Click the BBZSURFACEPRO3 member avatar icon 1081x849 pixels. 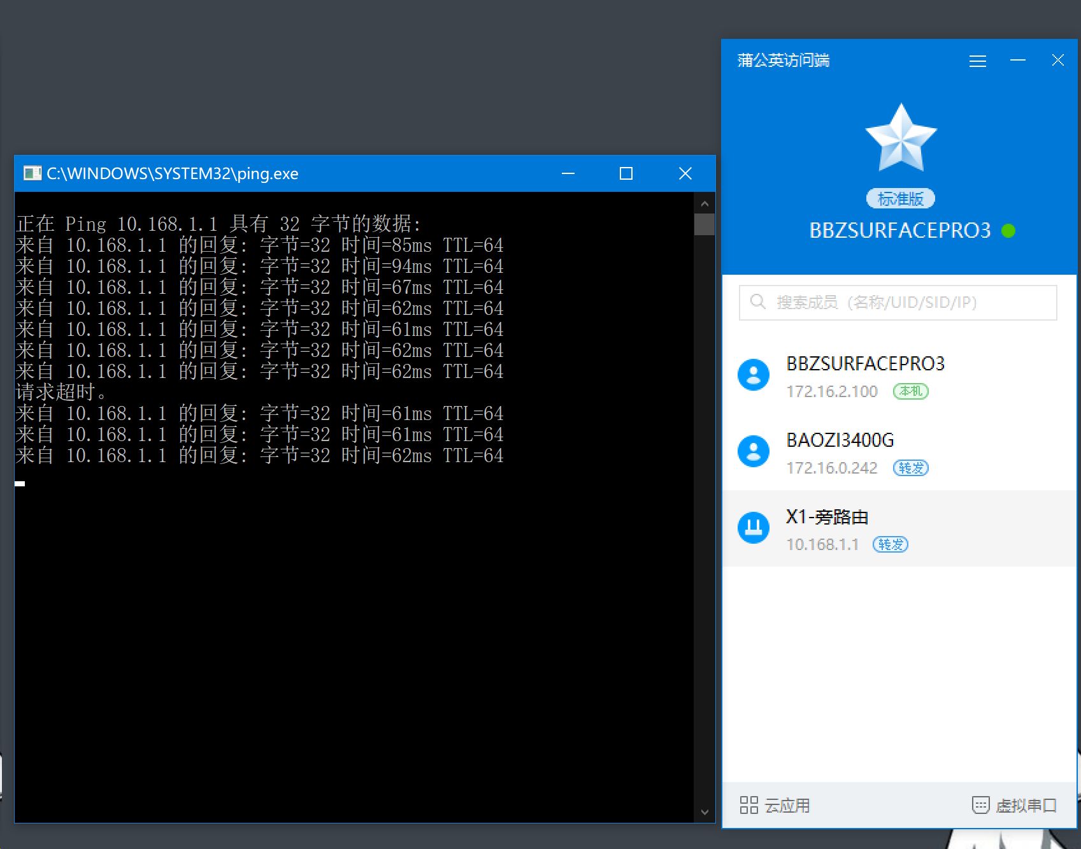pyautogui.click(x=754, y=375)
